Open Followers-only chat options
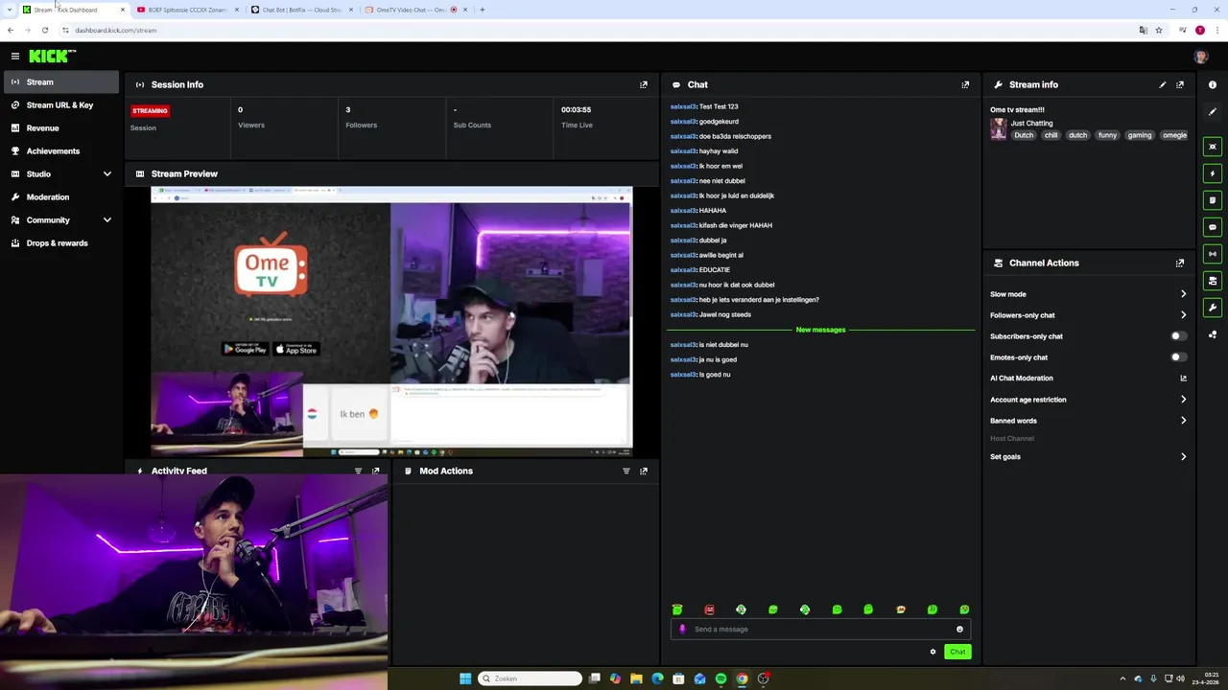The image size is (1228, 690). (x=1088, y=315)
